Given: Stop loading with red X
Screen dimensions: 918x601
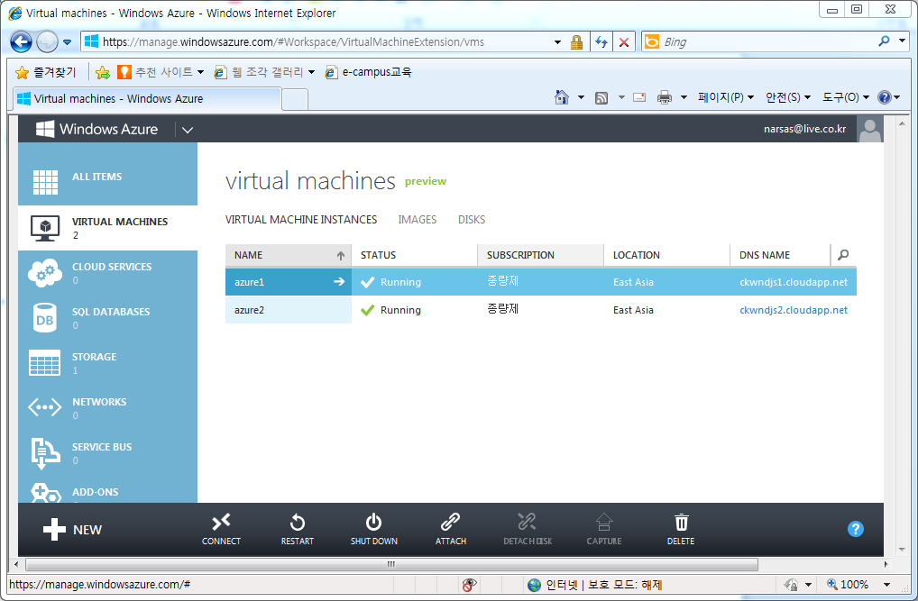Looking at the screenshot, I should (624, 42).
